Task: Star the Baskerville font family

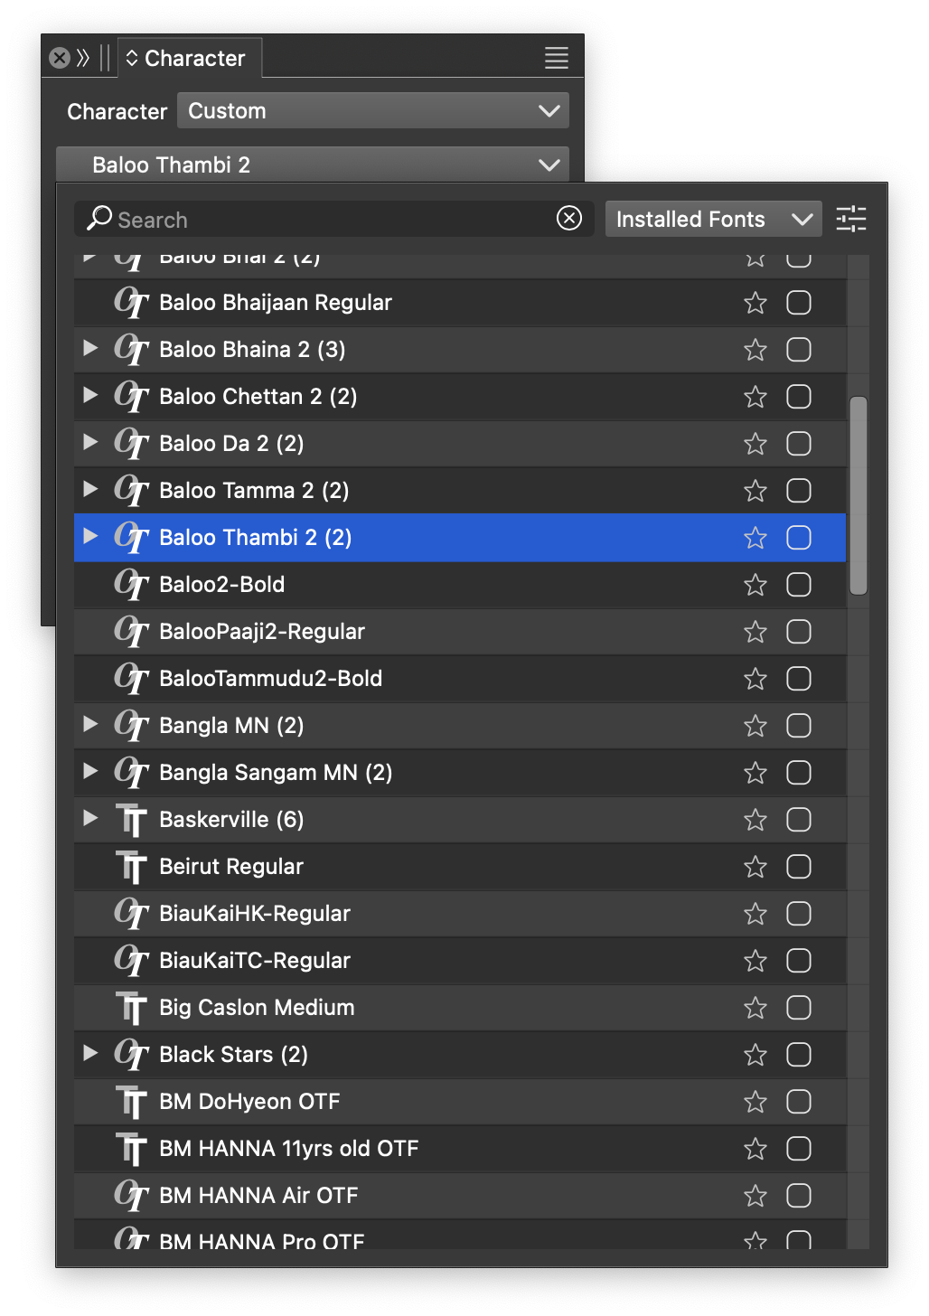Action: point(755,820)
